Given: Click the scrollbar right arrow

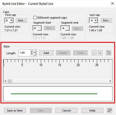Looking at the screenshot, I should 110,81.
